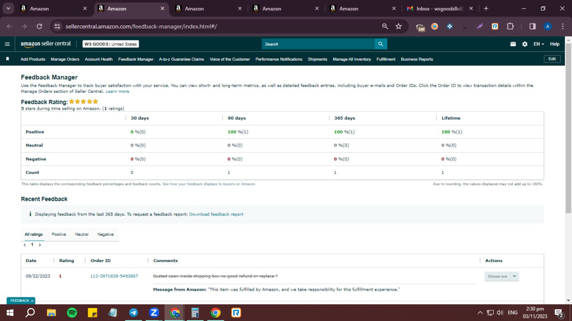The image size is (572, 321).
Task: Click into the Search field
Action: point(318,44)
